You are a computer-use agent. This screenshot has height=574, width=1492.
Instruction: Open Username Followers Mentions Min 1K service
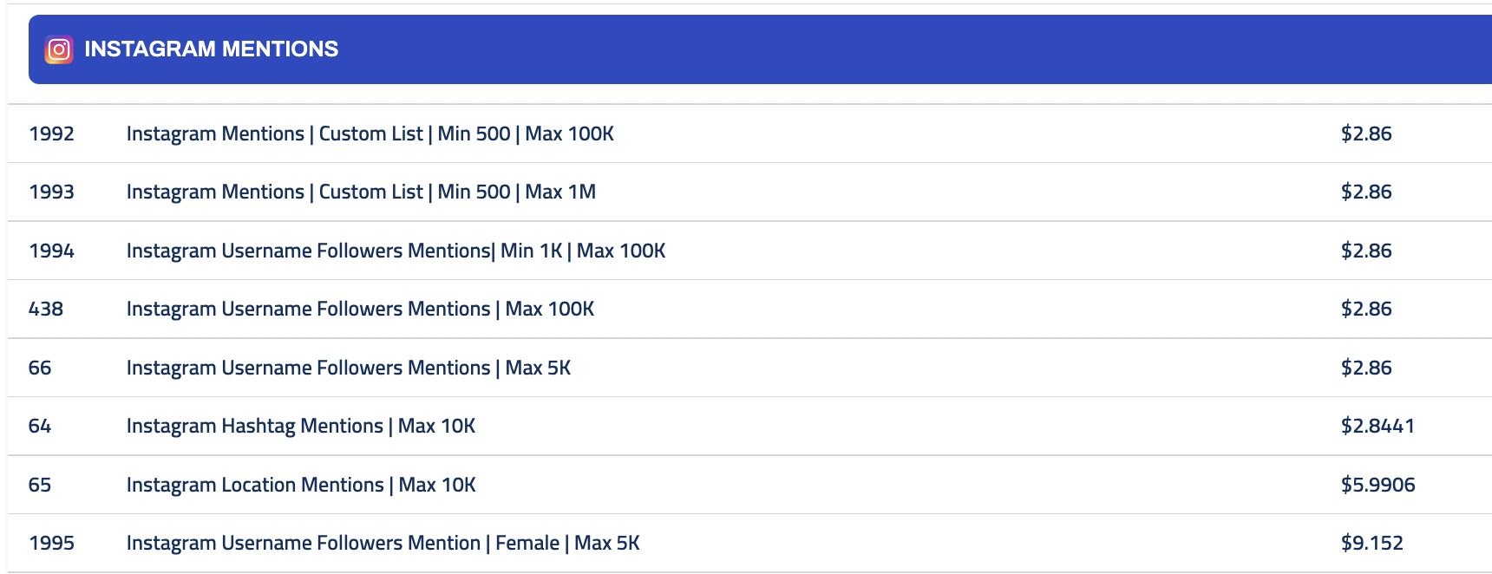coord(396,251)
